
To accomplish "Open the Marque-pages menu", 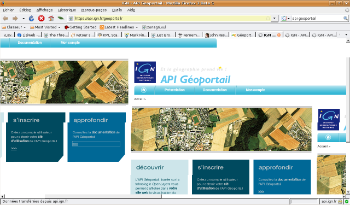I will tap(94, 10).
